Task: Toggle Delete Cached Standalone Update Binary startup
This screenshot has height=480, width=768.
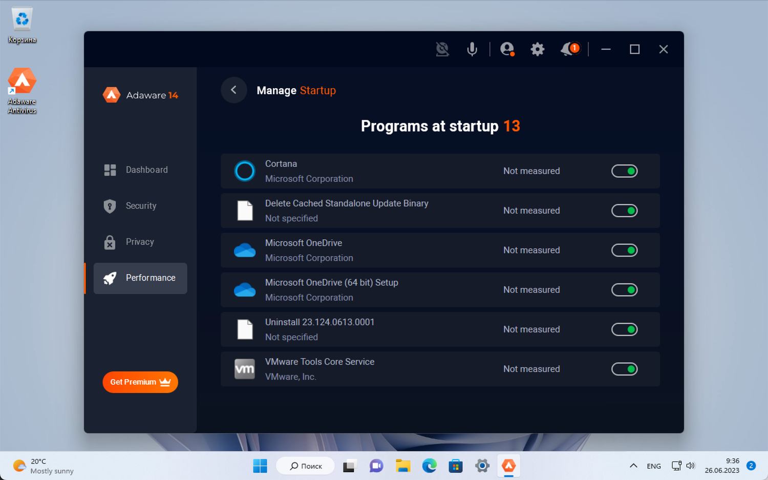Action: [625, 211]
